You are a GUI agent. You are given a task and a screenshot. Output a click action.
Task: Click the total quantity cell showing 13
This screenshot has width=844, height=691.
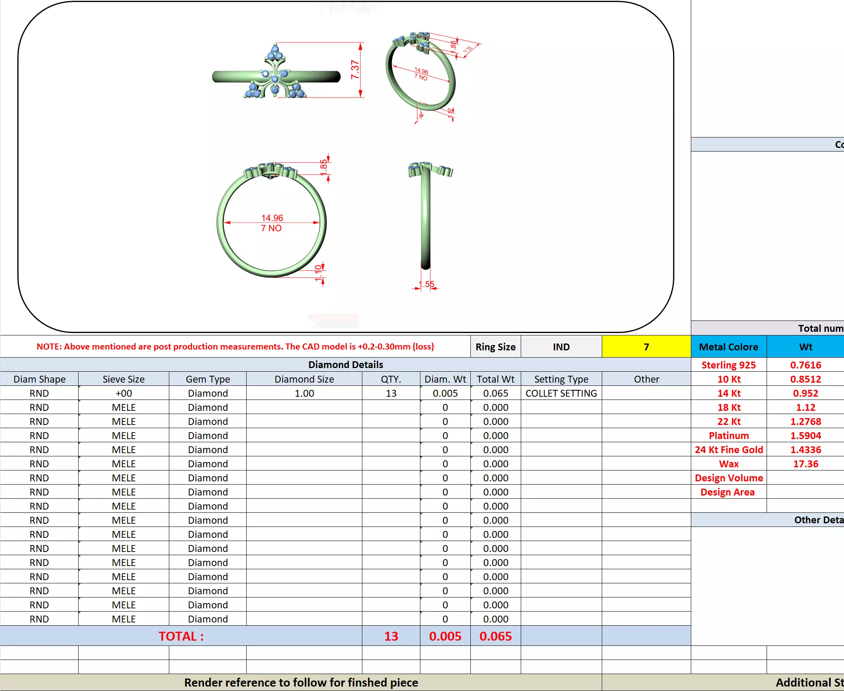click(x=391, y=636)
